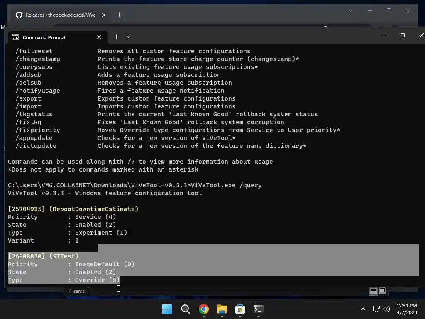Switch File Explorer to details view
This screenshot has width=425, height=319.
(x=374, y=291)
